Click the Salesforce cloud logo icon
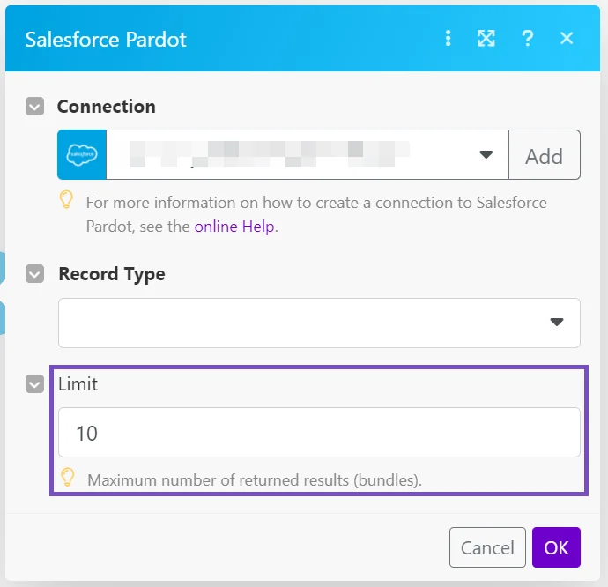The image size is (608, 587). 82,155
